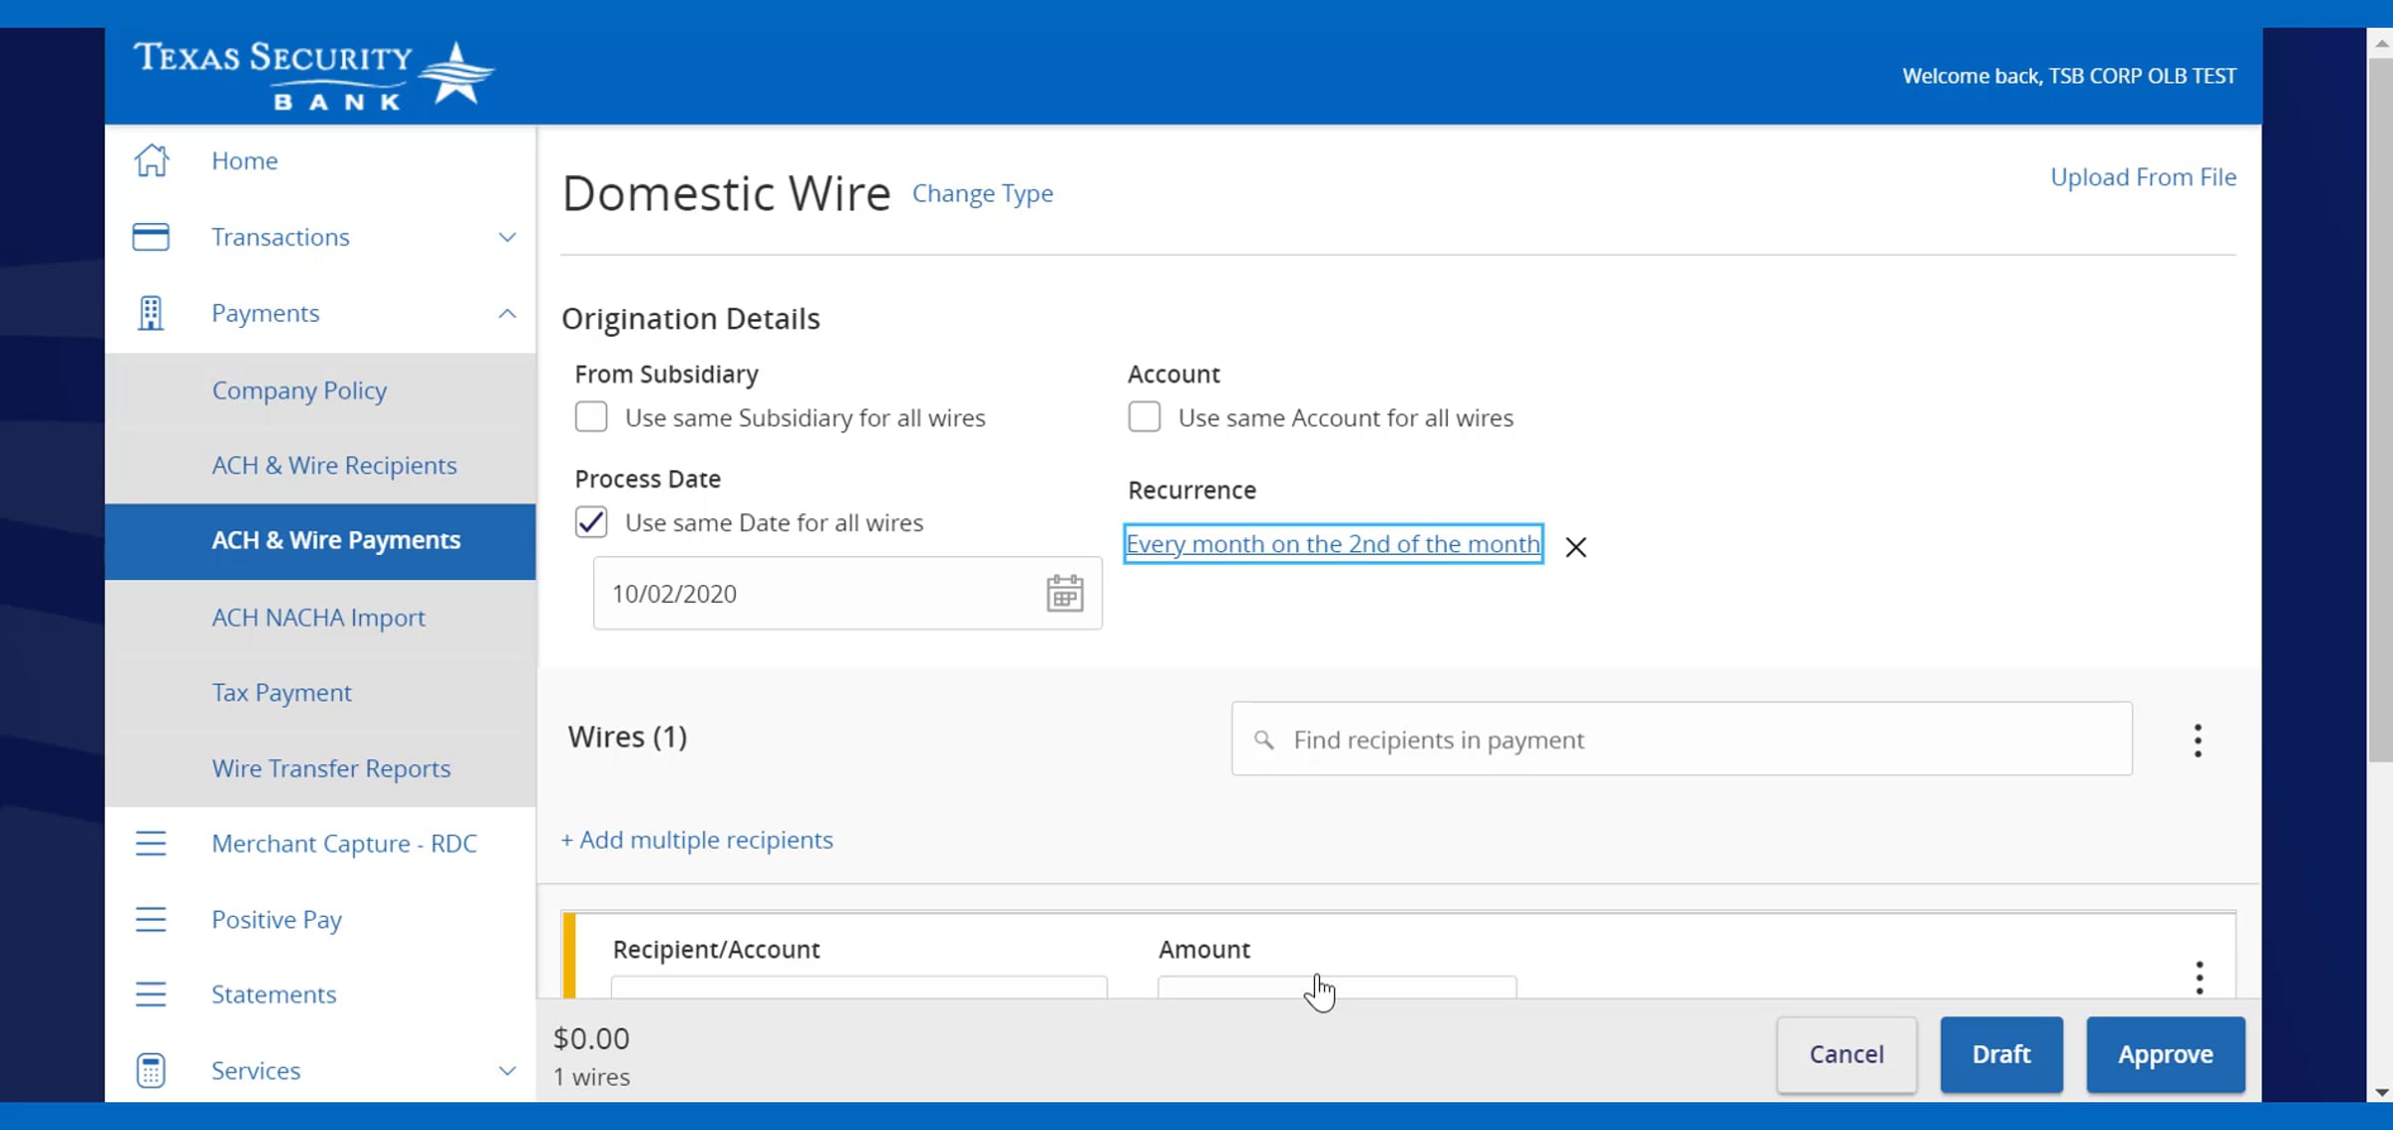This screenshot has height=1130, width=2393.
Task: Click the Amount column label
Action: (x=1203, y=950)
